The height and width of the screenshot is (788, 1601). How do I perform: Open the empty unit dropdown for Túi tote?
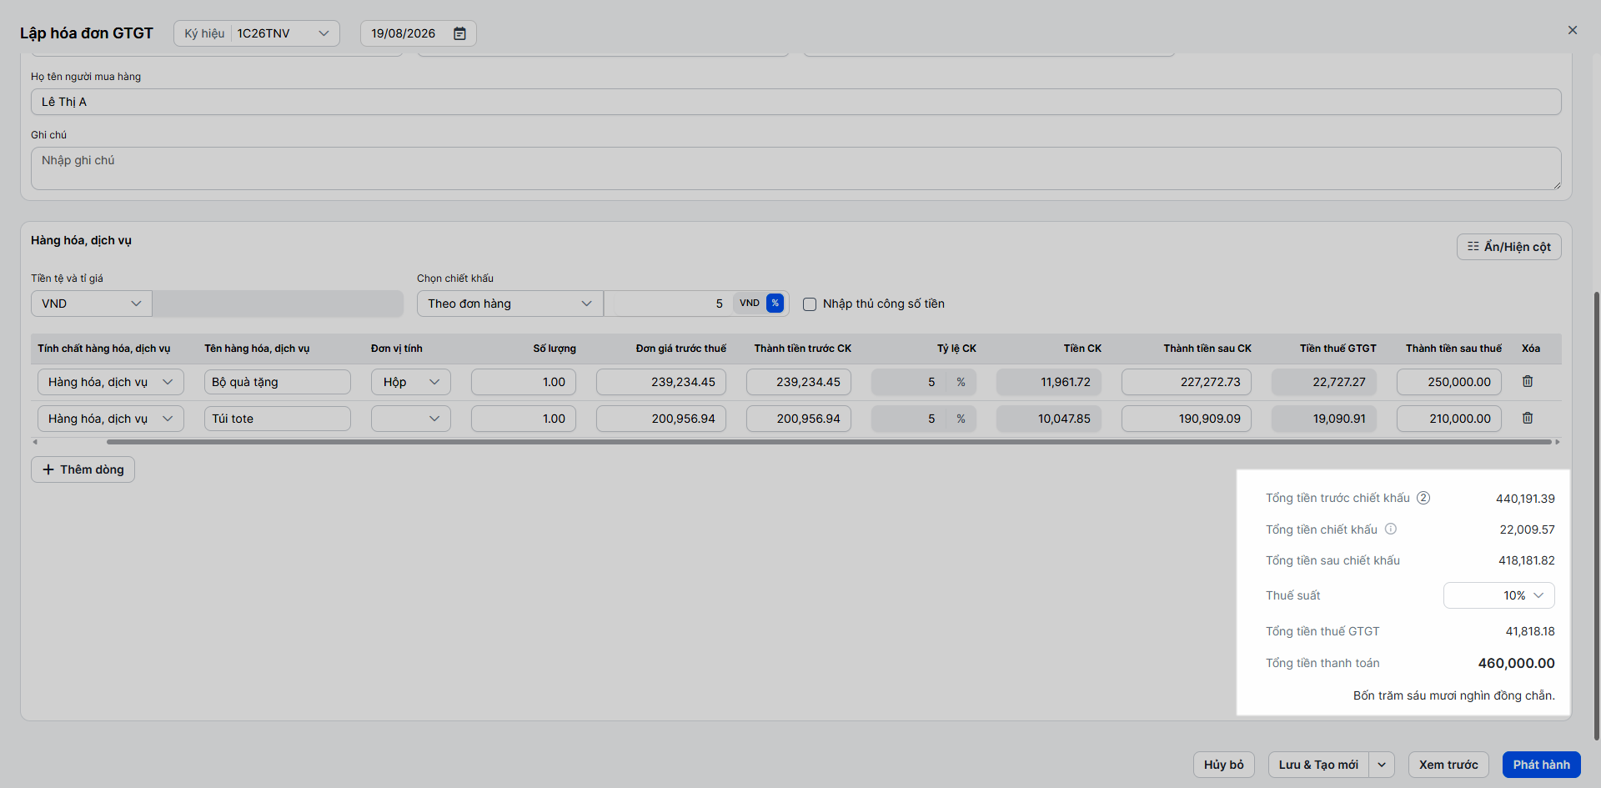(411, 419)
